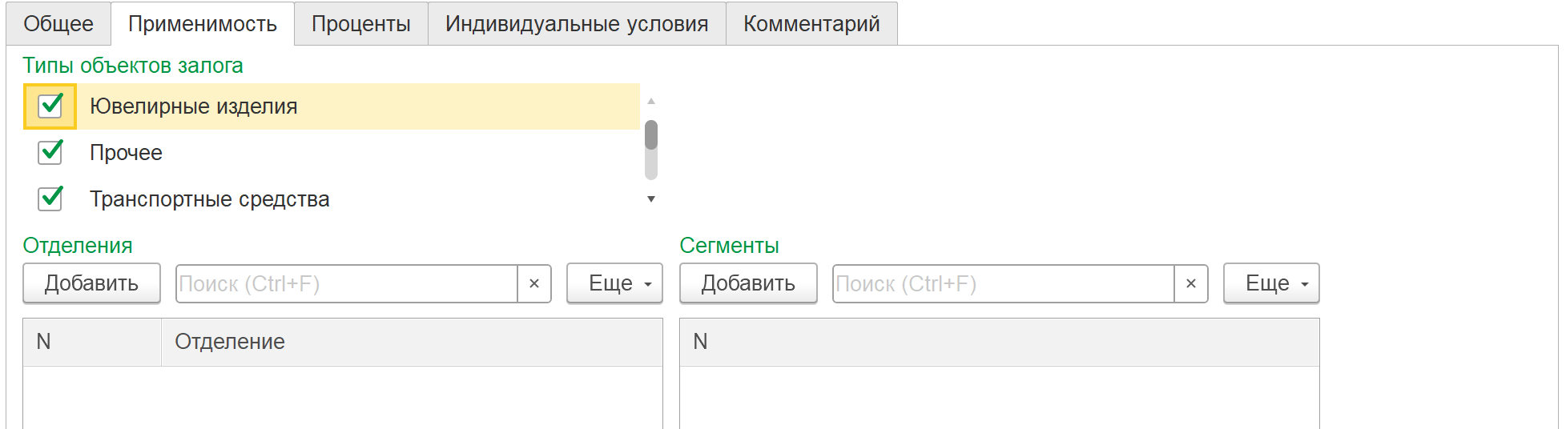Click Добавить in the Сегменты section

(748, 283)
